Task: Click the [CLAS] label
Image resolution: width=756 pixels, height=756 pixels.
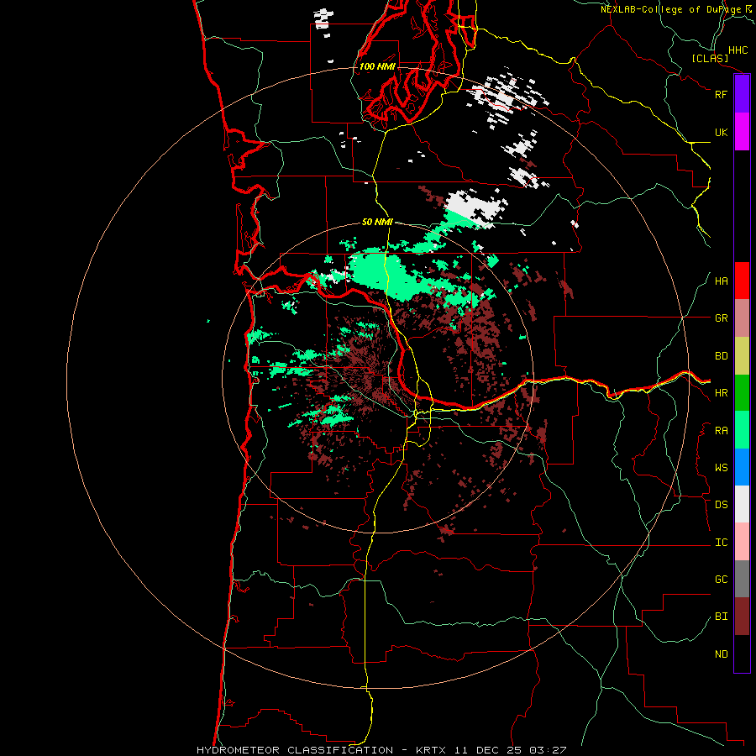Action: click(710, 58)
